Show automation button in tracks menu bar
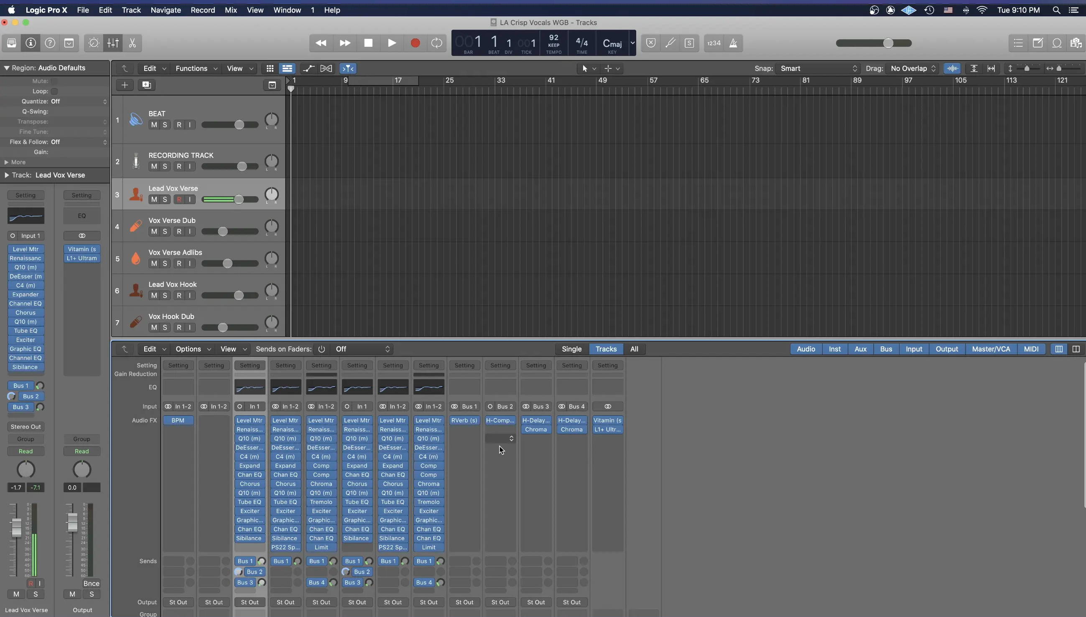This screenshot has height=617, width=1086. (308, 68)
